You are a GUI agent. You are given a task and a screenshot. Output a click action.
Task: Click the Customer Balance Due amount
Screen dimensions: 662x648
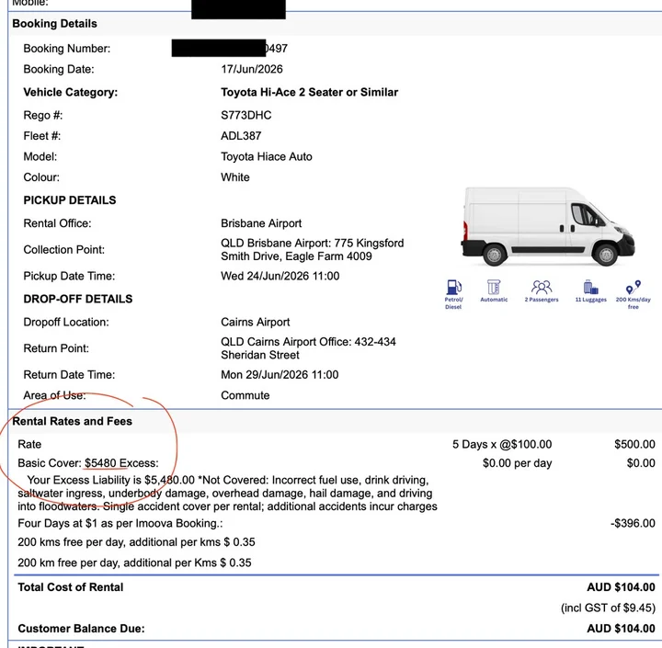[x=621, y=629]
